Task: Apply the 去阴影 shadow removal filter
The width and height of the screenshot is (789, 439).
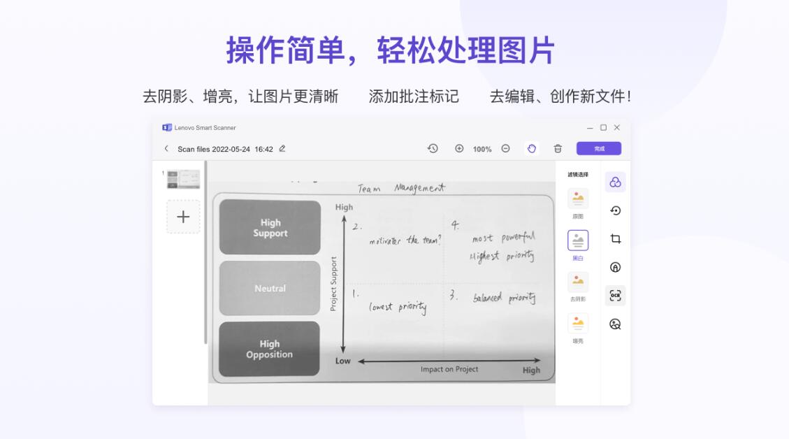Action: 578,287
